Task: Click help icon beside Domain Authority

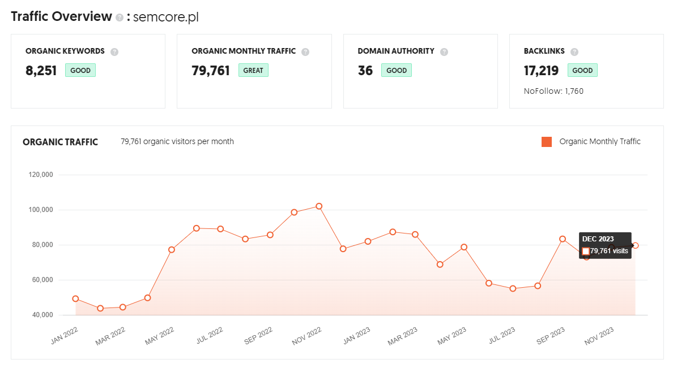Action: [x=444, y=52]
